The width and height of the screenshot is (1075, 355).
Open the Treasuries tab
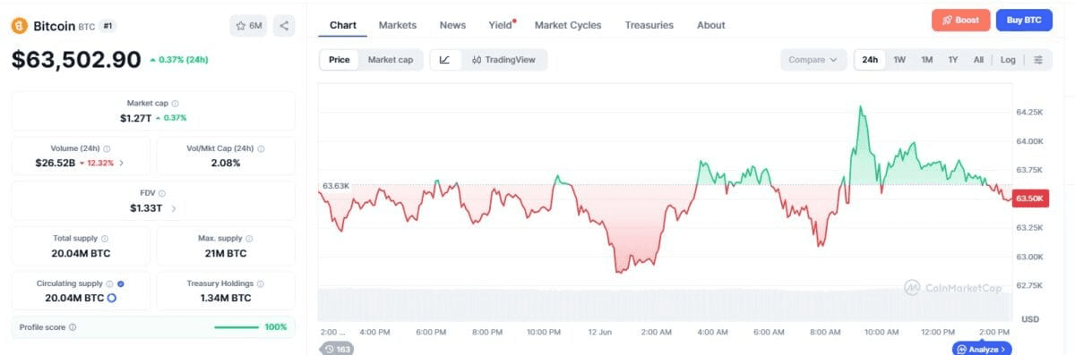click(649, 25)
